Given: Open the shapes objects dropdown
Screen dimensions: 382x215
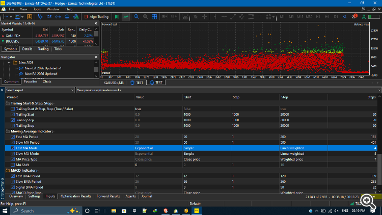Looking at the screenshot, I should point(270,17).
